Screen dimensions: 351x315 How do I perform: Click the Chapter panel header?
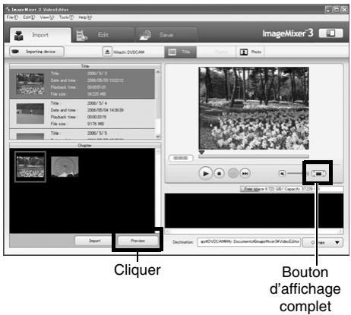85,146
